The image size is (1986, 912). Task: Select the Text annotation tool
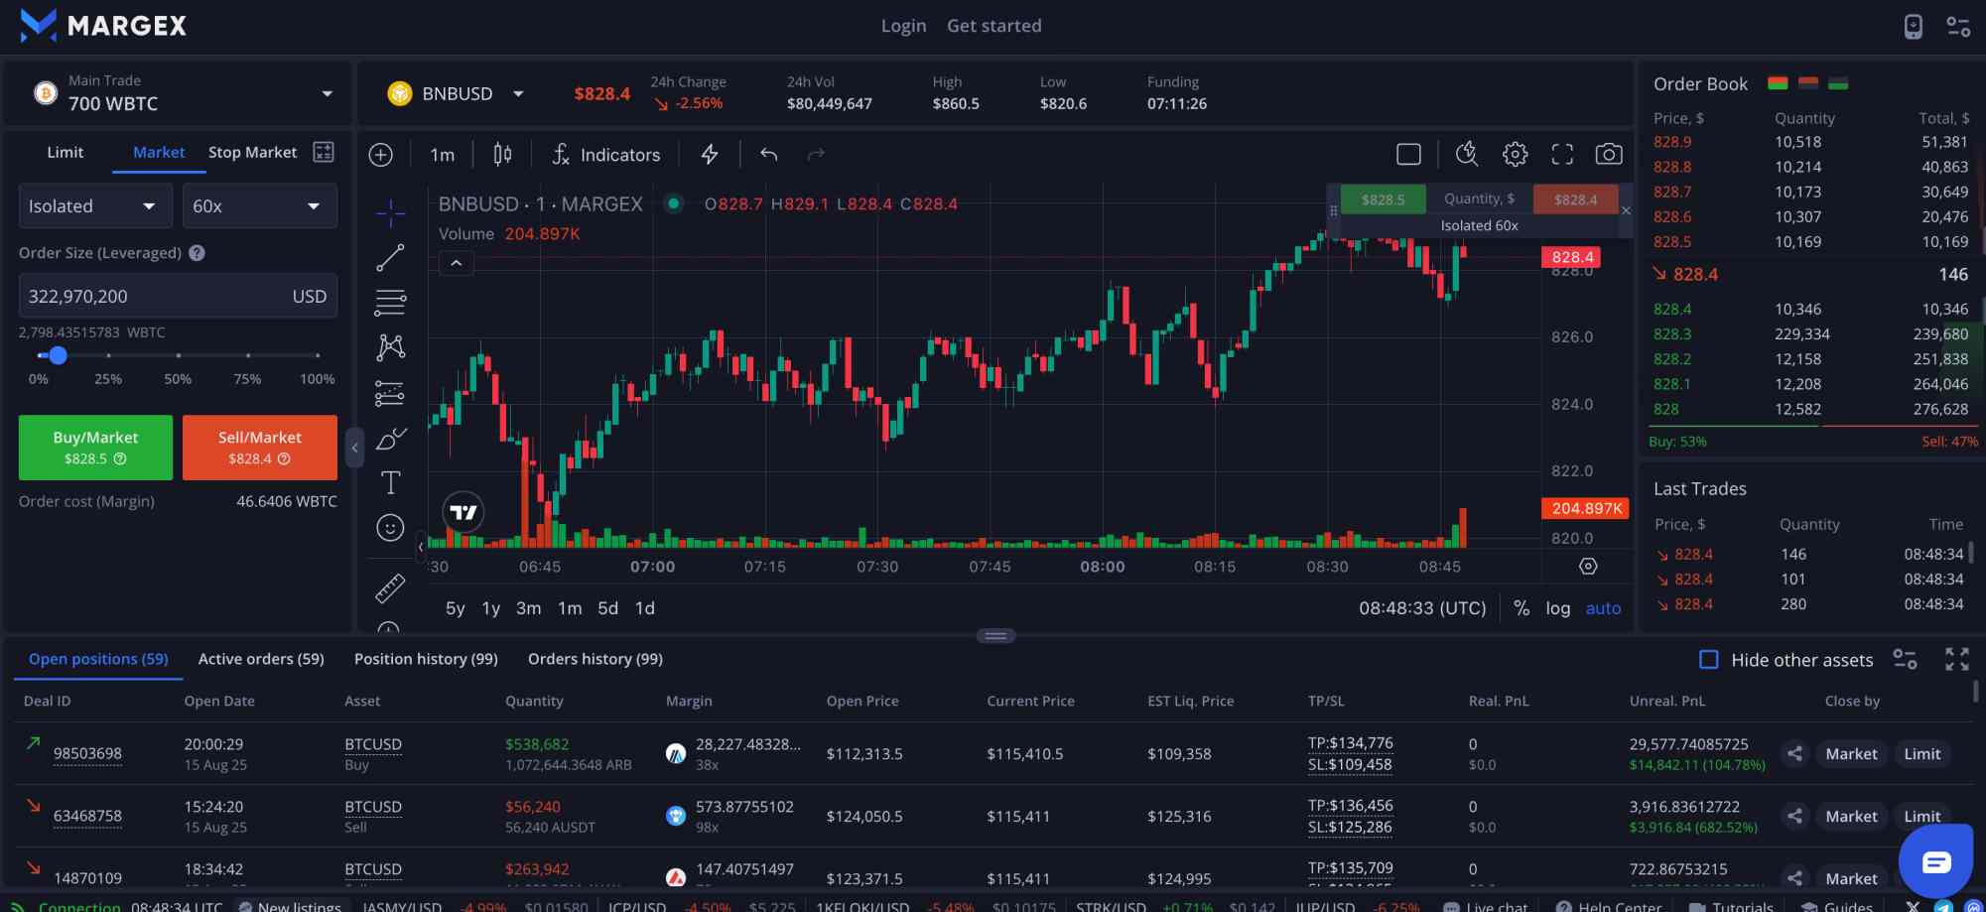[389, 482]
